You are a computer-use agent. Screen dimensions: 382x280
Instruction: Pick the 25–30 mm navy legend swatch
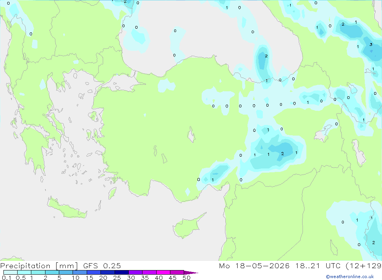point(121,272)
